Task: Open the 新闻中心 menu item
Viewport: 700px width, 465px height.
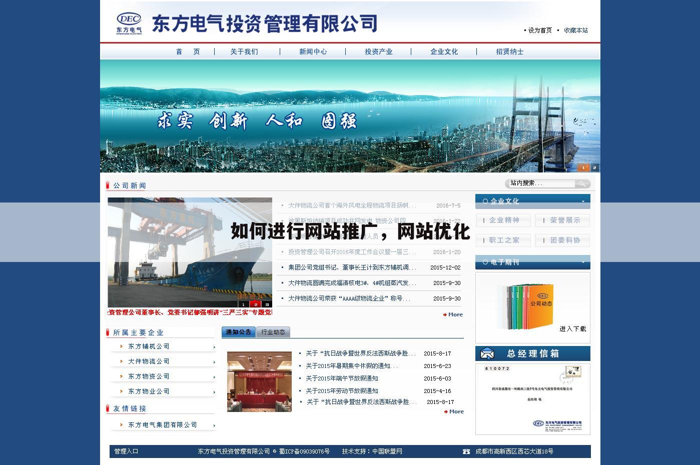Action: (313, 51)
